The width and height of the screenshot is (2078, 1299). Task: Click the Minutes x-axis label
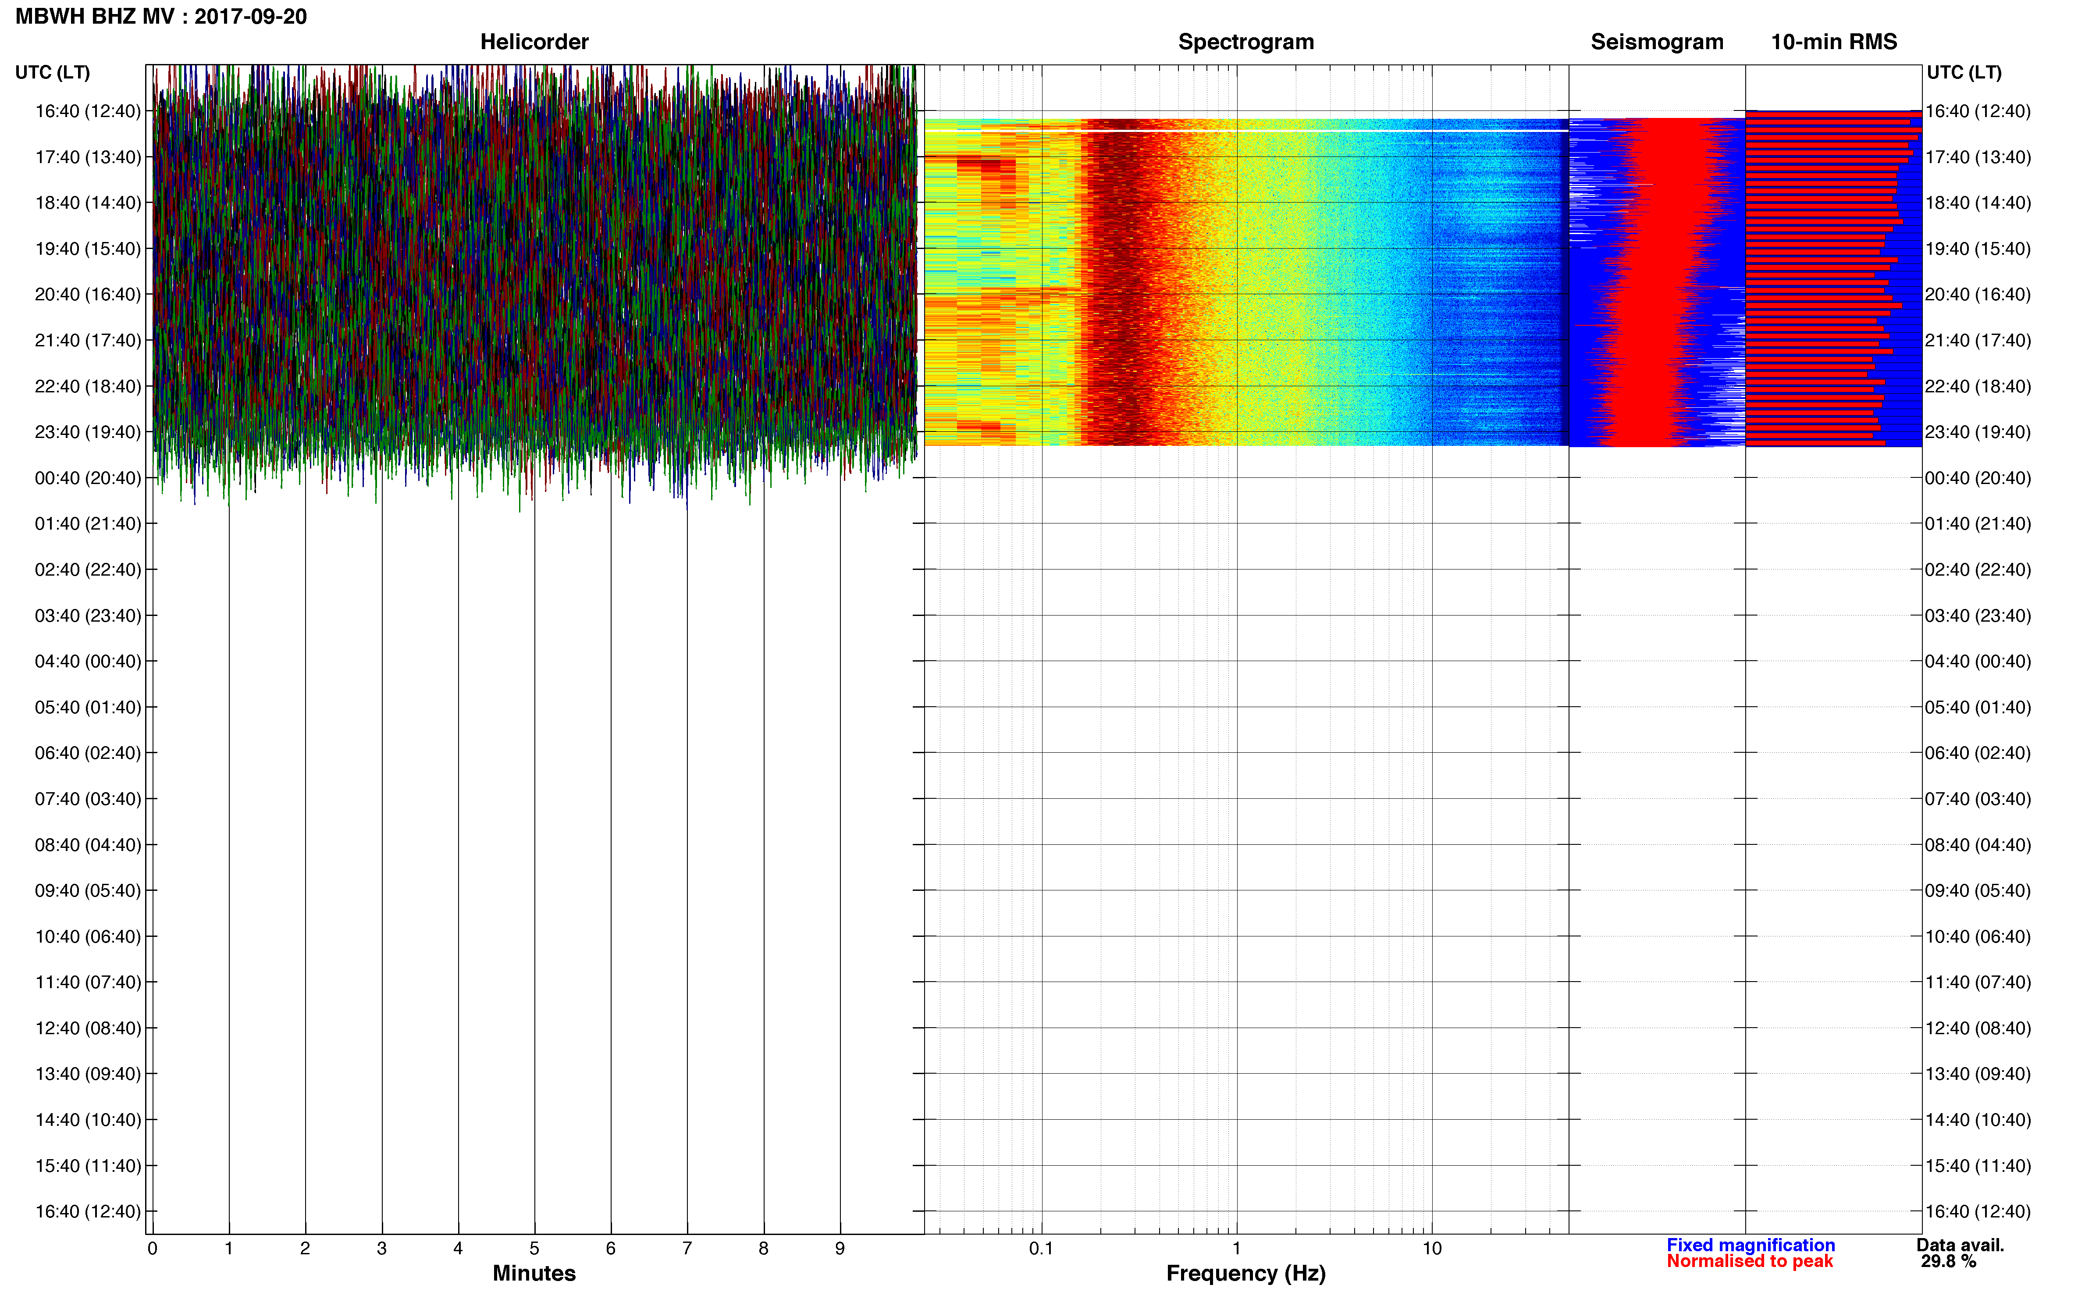(x=534, y=1273)
